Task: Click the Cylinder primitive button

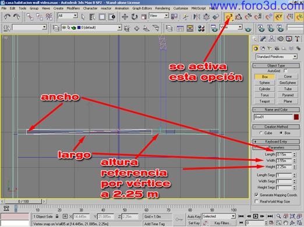Action: [x=264, y=89]
